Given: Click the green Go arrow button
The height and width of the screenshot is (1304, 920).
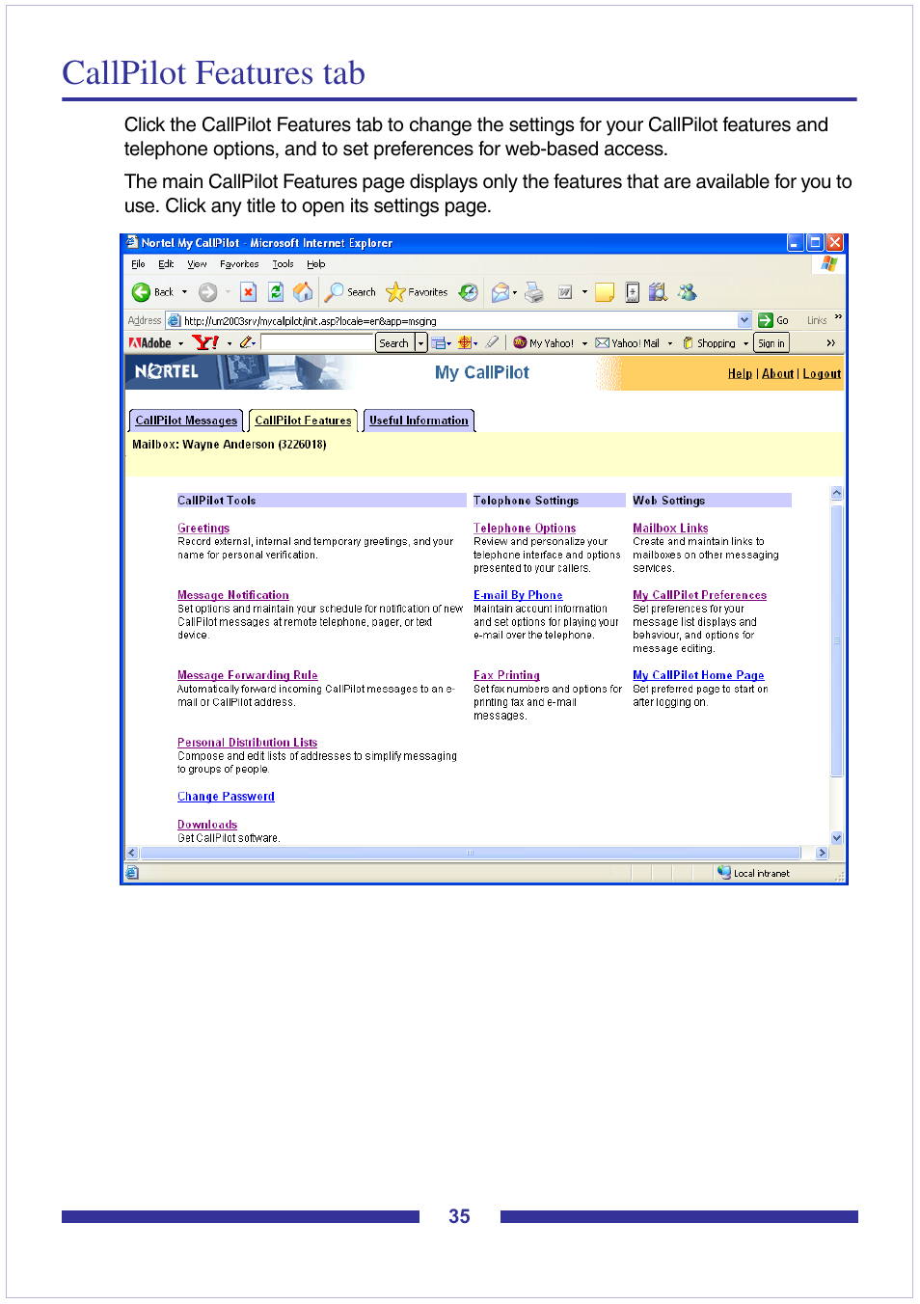Looking at the screenshot, I should pyautogui.click(x=766, y=320).
